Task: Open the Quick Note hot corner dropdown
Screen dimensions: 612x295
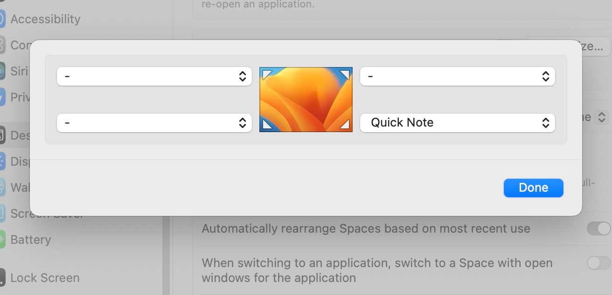Action: pos(458,123)
